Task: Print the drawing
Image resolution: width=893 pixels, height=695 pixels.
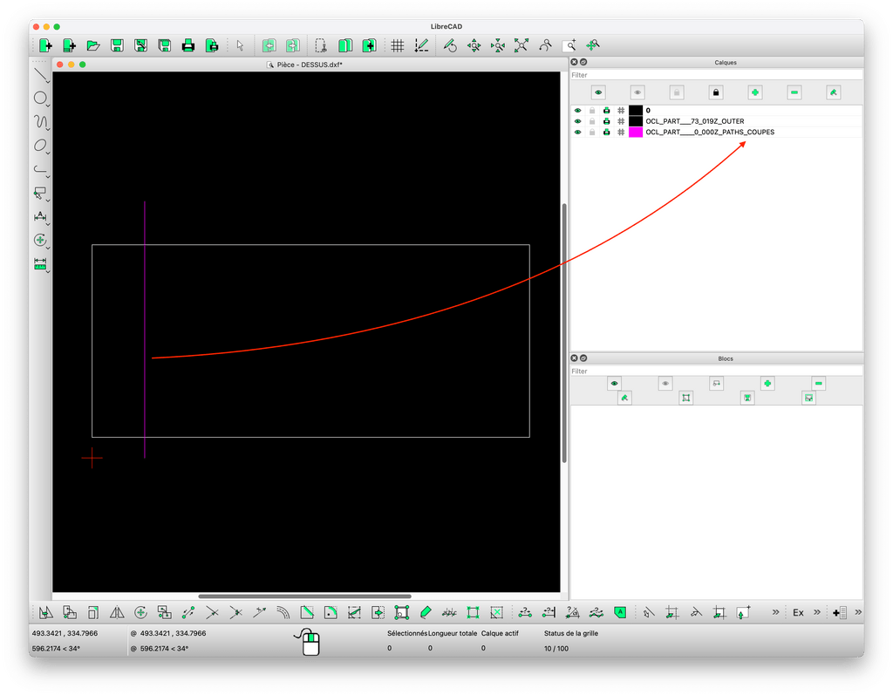Action: pos(188,45)
